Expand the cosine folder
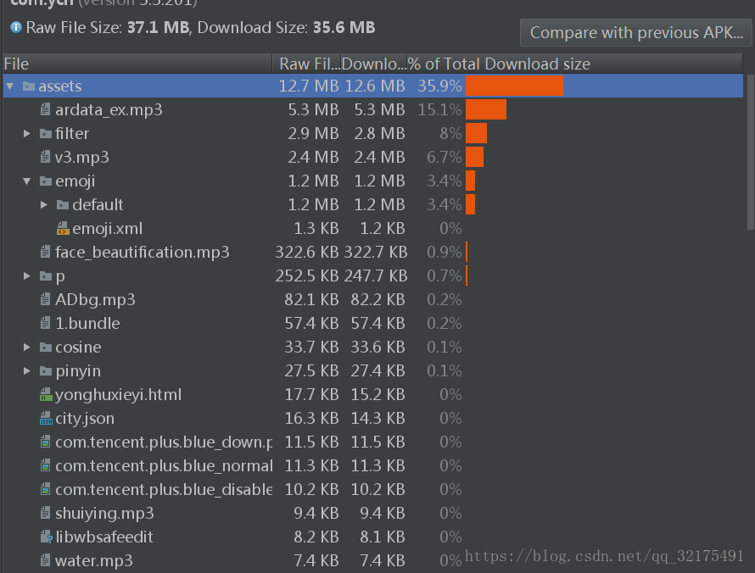The height and width of the screenshot is (573, 755). 27,347
